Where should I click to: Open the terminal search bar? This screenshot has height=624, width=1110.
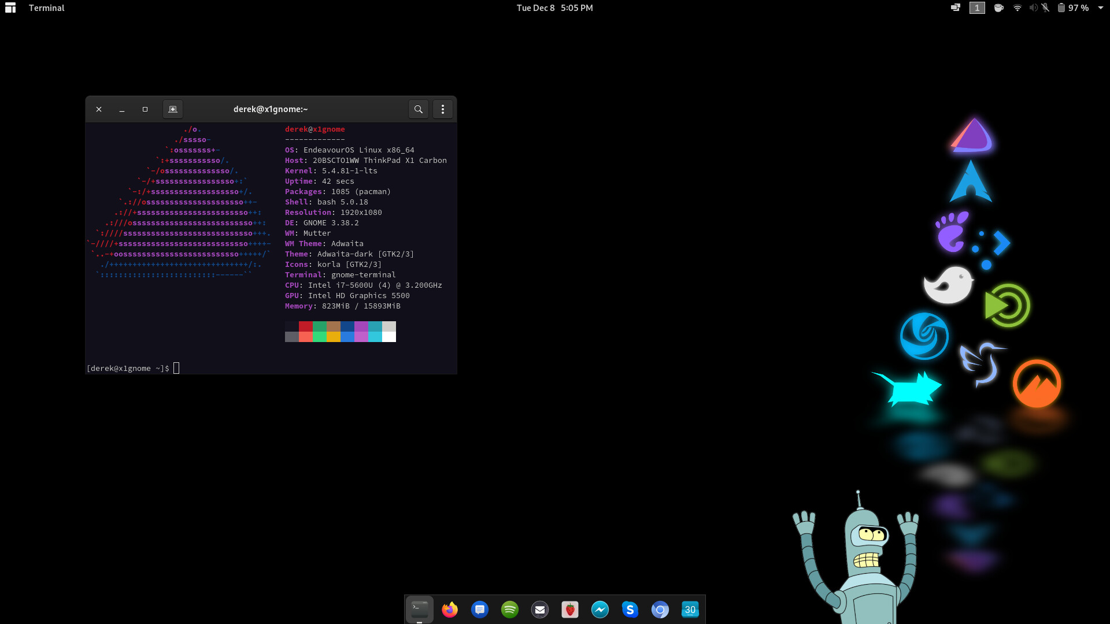[419, 109]
